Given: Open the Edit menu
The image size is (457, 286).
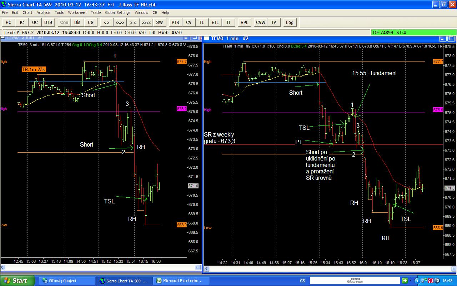Looking at the screenshot, I should click(x=15, y=13).
